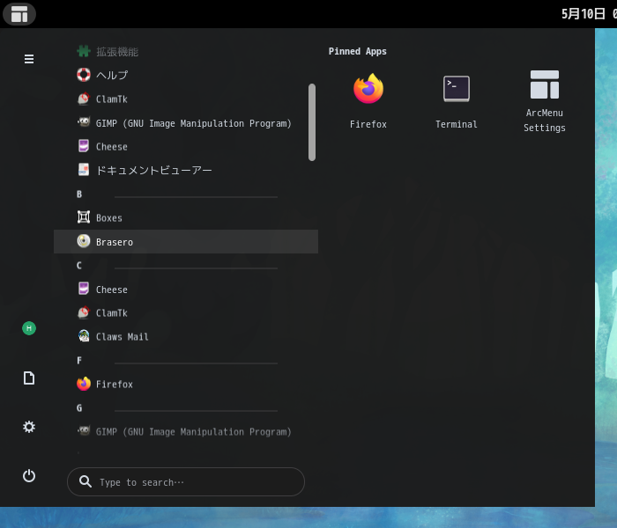Open ヘルプ help application
The image size is (617, 528).
tap(186, 75)
